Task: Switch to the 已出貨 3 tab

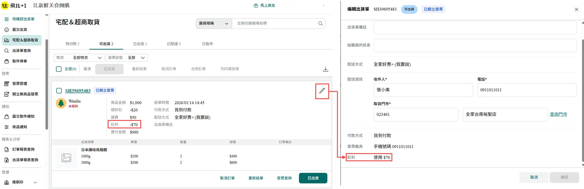Action: pos(140,44)
